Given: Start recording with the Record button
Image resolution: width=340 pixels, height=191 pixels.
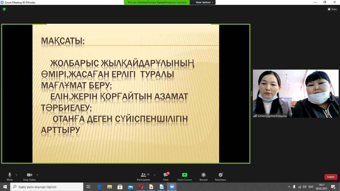Looking at the screenshot, I should pyautogui.click(x=203, y=176).
